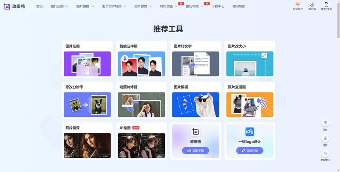Open 联系我们 headset icon

pyautogui.click(x=325, y=154)
